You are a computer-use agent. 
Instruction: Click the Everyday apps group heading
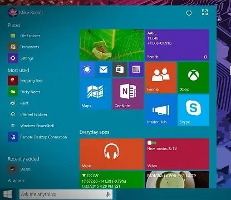pos(95,132)
